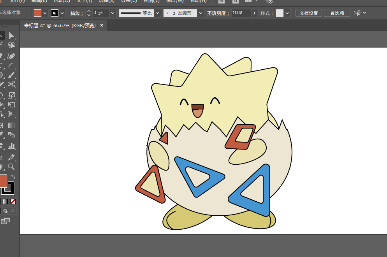Viewport: 387px width, 257px height.
Task: Select the Slice tool
Action: (11, 157)
